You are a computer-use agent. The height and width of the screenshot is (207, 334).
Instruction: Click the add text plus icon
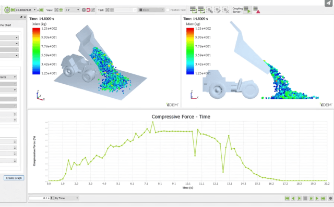coord(112,10)
